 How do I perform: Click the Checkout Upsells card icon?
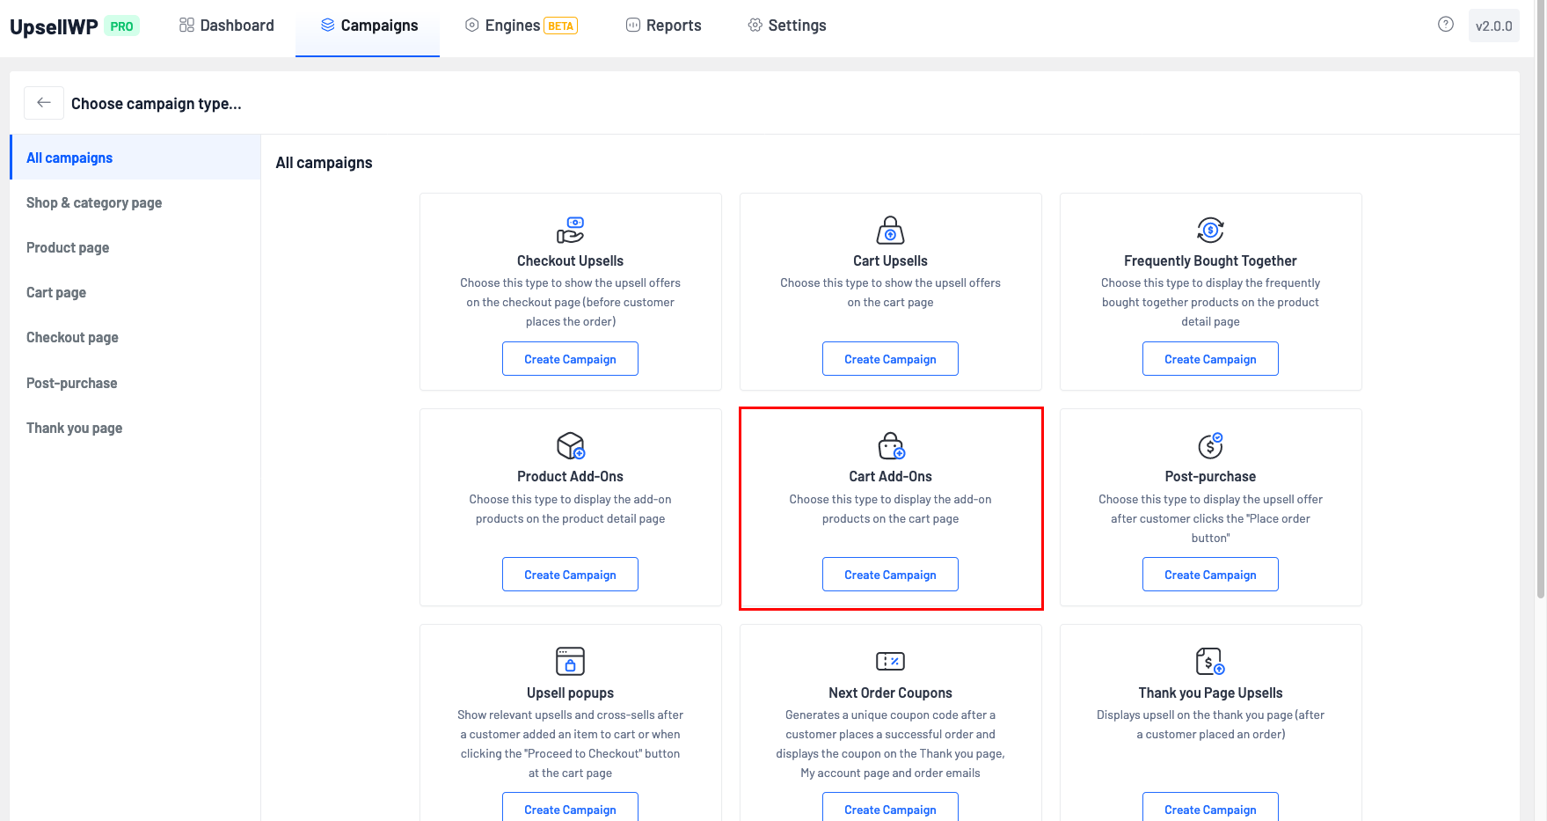(570, 231)
